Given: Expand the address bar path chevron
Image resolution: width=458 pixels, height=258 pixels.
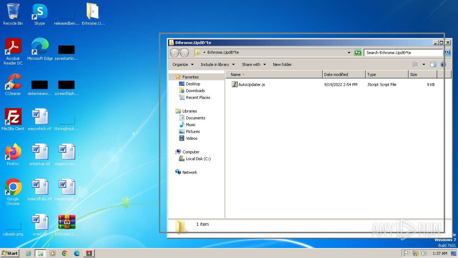Looking at the screenshot, I should [x=204, y=53].
